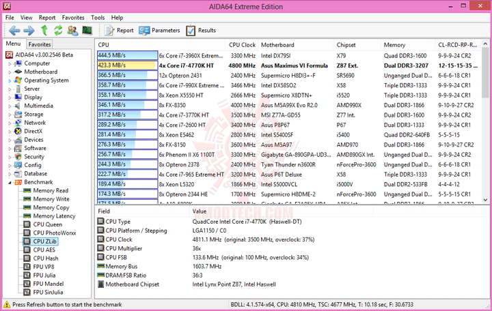The image size is (492, 311).
Task: Open the FPU VP8 benchmark
Action: click(x=44, y=267)
